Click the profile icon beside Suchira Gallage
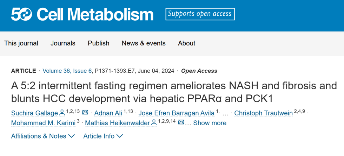 62,113
